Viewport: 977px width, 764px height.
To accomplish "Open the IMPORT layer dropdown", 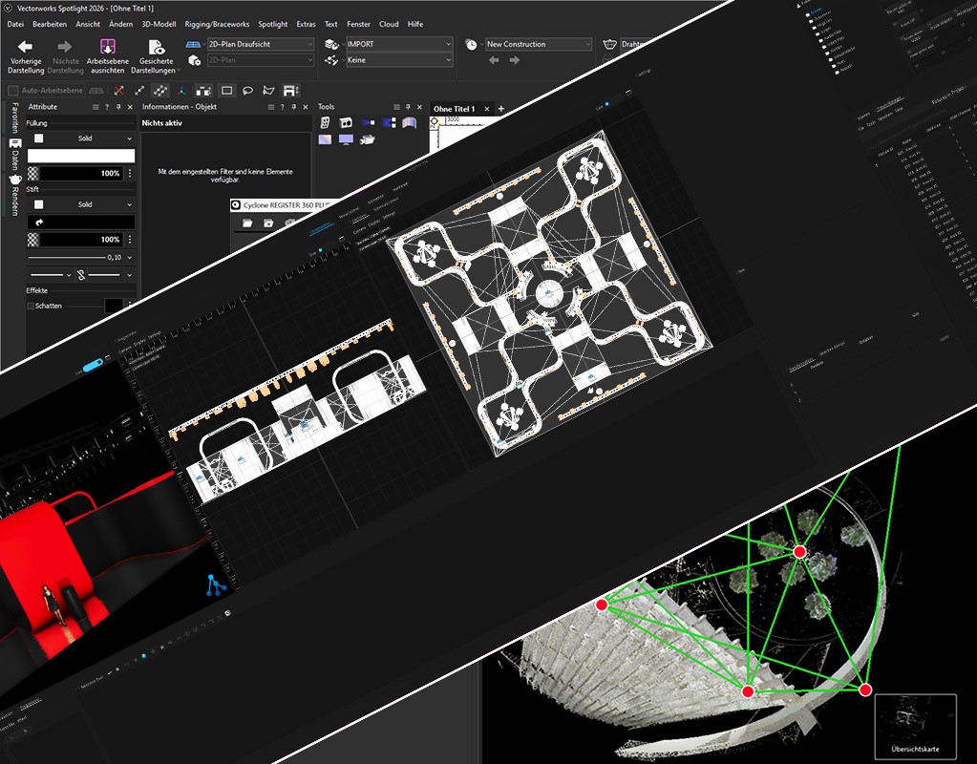I will (x=399, y=44).
